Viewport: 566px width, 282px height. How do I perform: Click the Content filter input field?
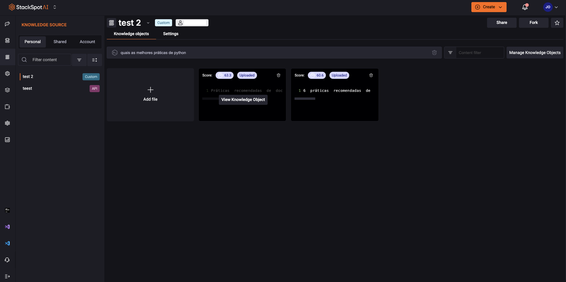point(479,53)
